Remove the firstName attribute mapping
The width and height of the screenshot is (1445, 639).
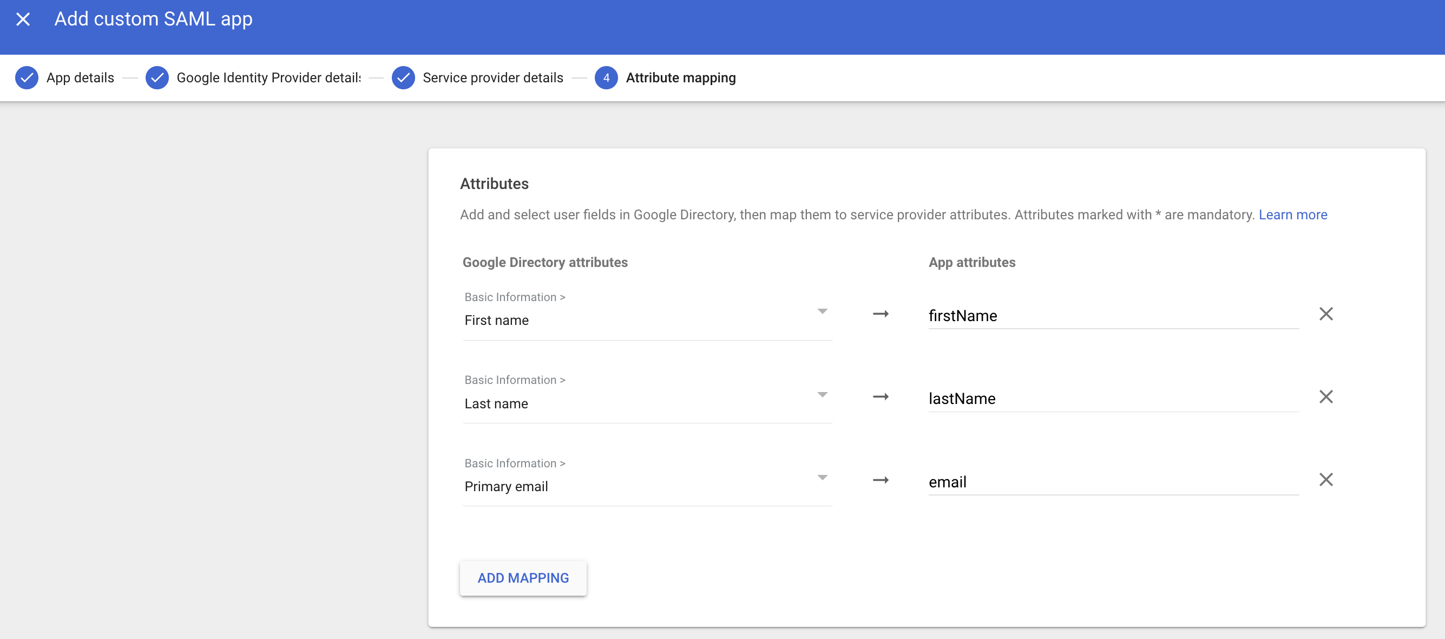pos(1326,314)
